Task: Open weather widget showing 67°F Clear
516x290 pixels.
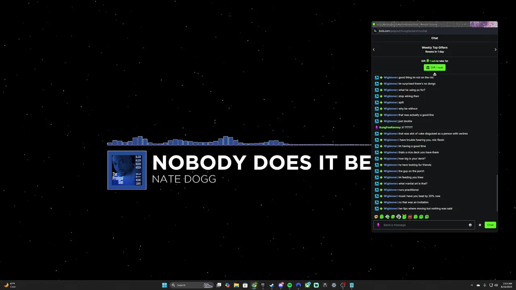Action: (9, 285)
